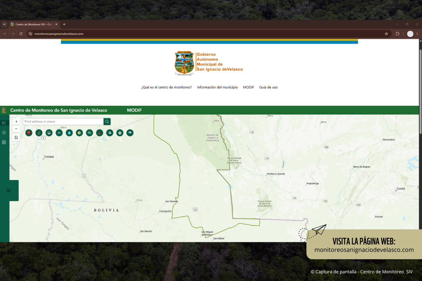Image resolution: width=422 pixels, height=281 pixels.
Task: Open the MODIF item in the top navigation menu
Action: tap(248, 87)
